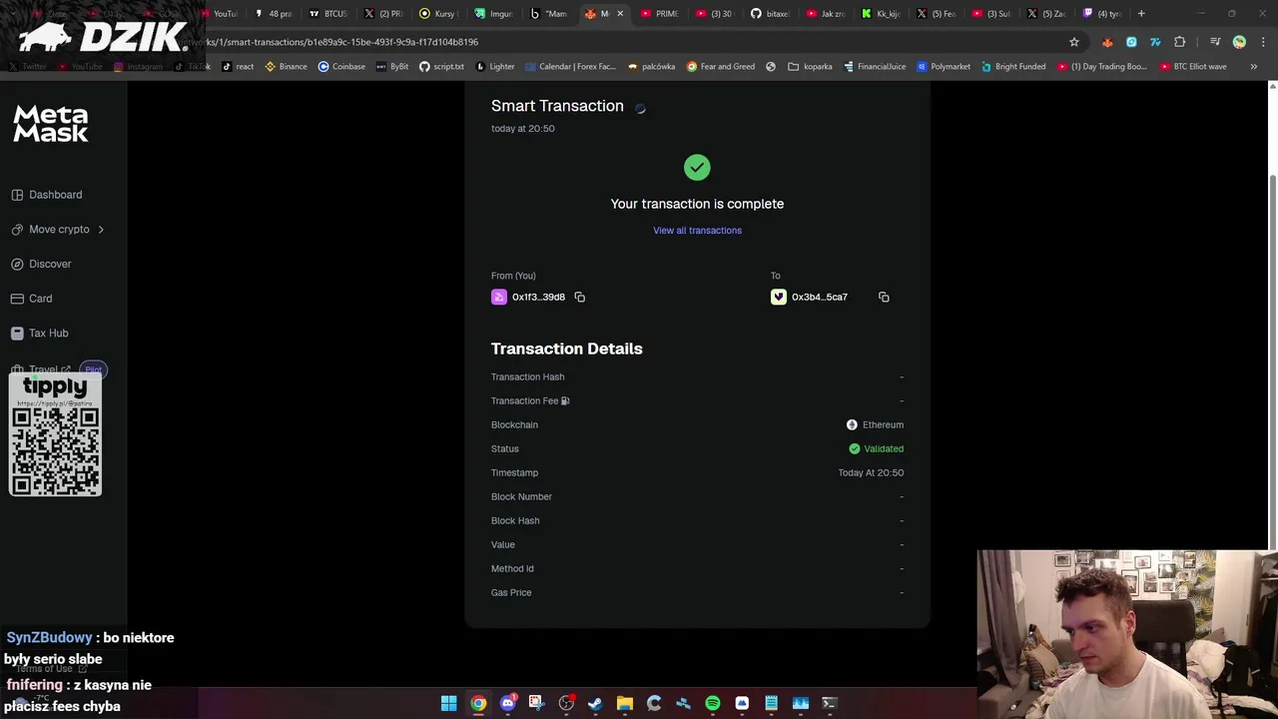
Task: Switch to the PRIME YouTube tab
Action: tap(660, 14)
